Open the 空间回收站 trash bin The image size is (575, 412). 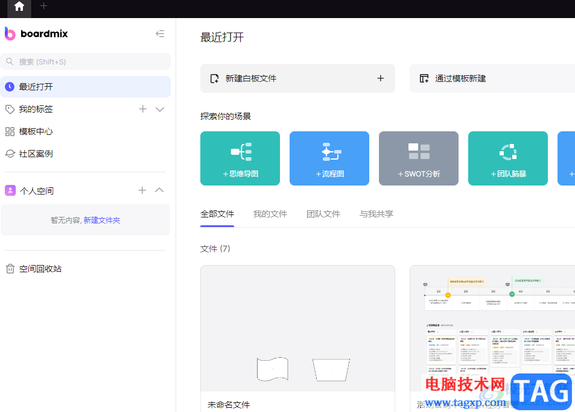[x=40, y=269]
